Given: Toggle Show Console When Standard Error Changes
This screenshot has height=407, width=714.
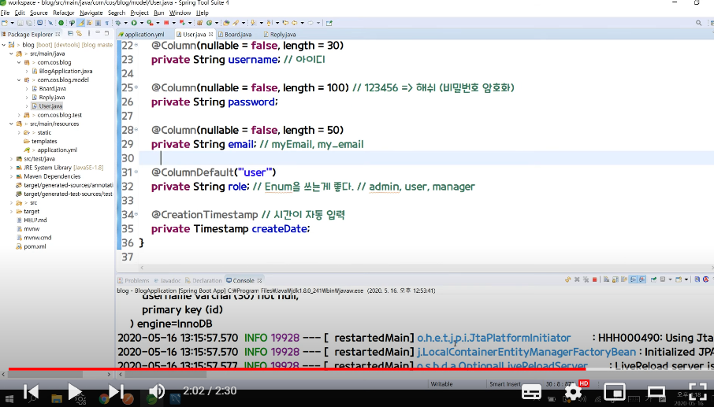Looking at the screenshot, I should click(x=642, y=279).
